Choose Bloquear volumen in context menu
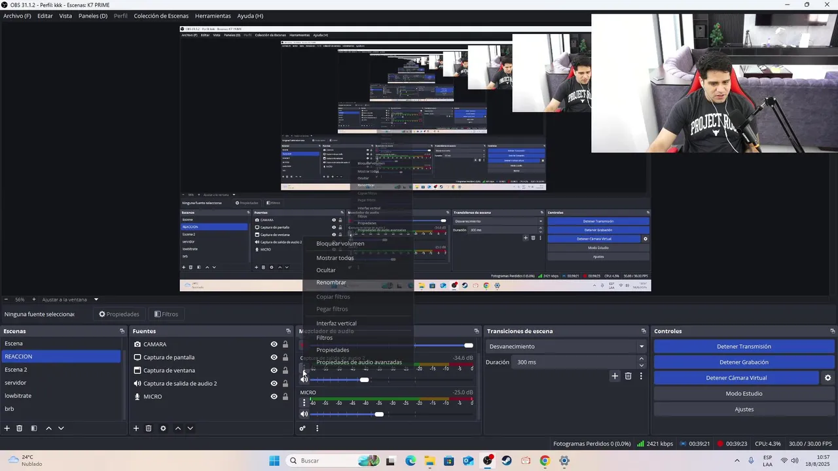This screenshot has height=471, width=838. coord(340,243)
